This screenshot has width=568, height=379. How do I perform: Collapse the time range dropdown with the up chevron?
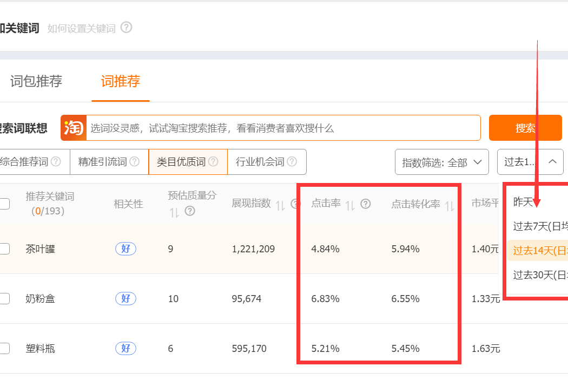552,162
